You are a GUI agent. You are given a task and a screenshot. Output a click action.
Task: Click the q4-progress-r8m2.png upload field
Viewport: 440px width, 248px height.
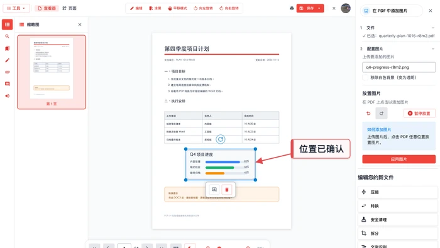[x=399, y=67]
